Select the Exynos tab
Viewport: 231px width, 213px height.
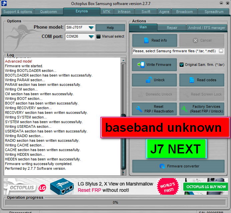click(81, 11)
